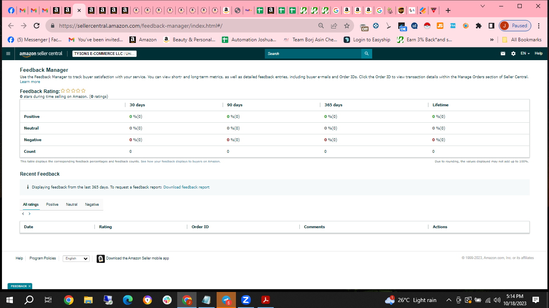Image resolution: width=549 pixels, height=308 pixels.
Task: Open the Automation Joshua bookmark
Action: (x=248, y=40)
